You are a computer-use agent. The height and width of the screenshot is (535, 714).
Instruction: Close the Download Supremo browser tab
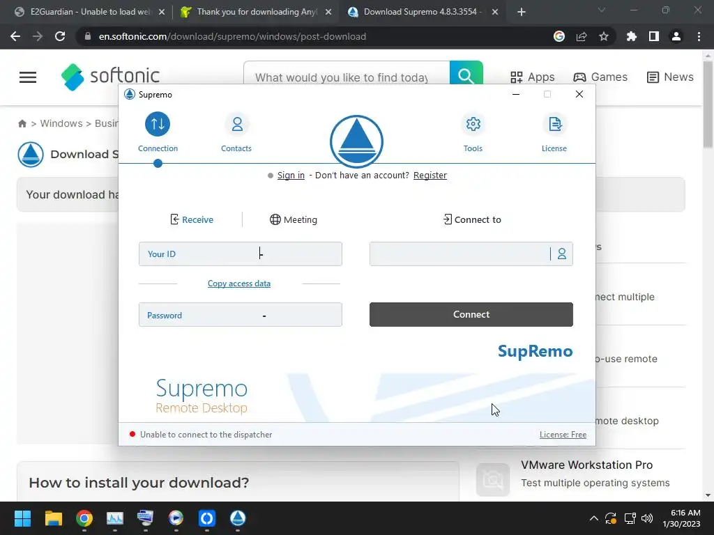(x=495, y=12)
